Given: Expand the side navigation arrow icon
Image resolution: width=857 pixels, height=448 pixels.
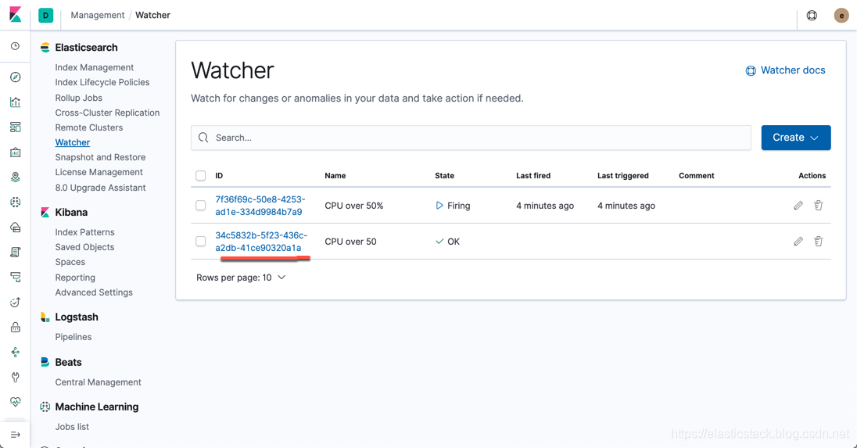Looking at the screenshot, I should tap(16, 435).
